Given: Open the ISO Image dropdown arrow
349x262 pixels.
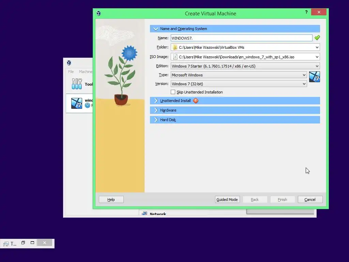Looking at the screenshot, I should 317,57.
